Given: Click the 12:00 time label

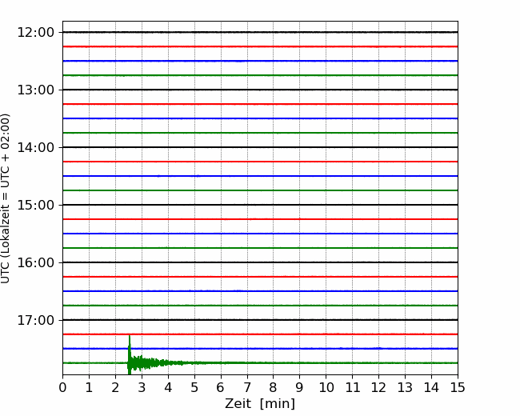Looking at the screenshot, I should click(x=35, y=33).
